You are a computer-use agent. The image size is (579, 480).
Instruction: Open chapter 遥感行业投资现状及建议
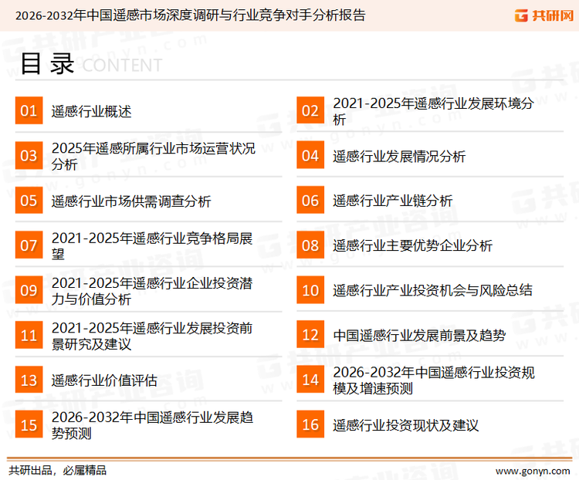coord(405,425)
